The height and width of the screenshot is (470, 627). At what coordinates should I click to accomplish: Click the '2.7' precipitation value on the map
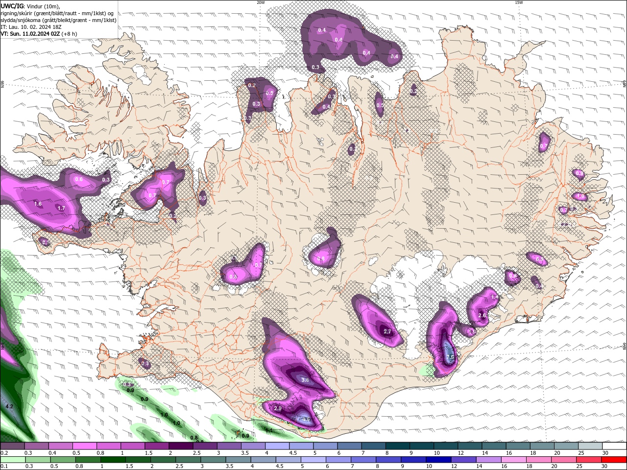coord(387,331)
